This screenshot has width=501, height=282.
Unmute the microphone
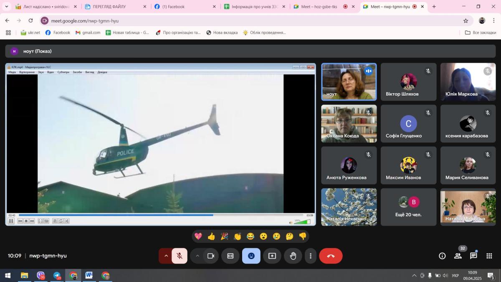coord(180,256)
